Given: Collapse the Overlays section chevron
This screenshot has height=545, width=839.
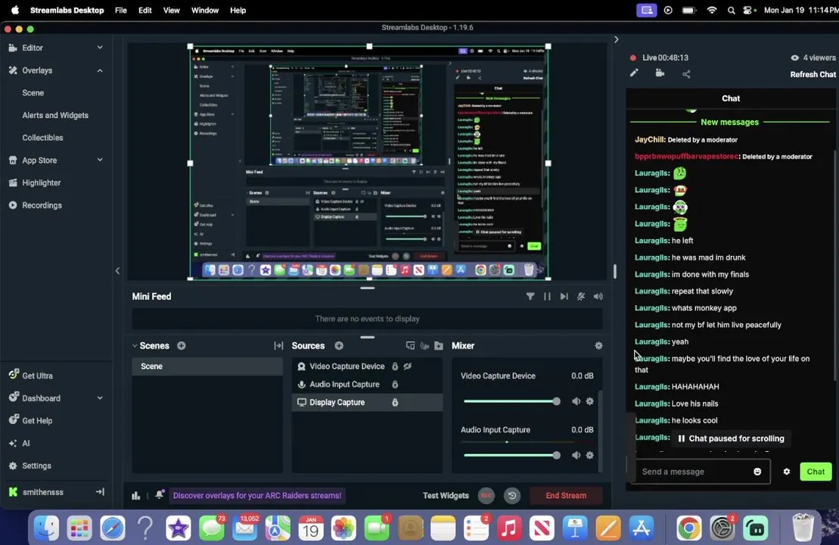Looking at the screenshot, I should [100, 70].
